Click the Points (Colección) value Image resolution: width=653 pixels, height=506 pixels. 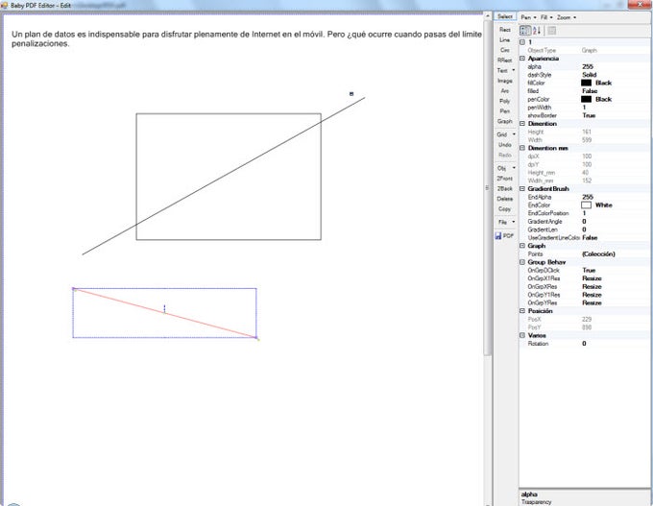598,254
